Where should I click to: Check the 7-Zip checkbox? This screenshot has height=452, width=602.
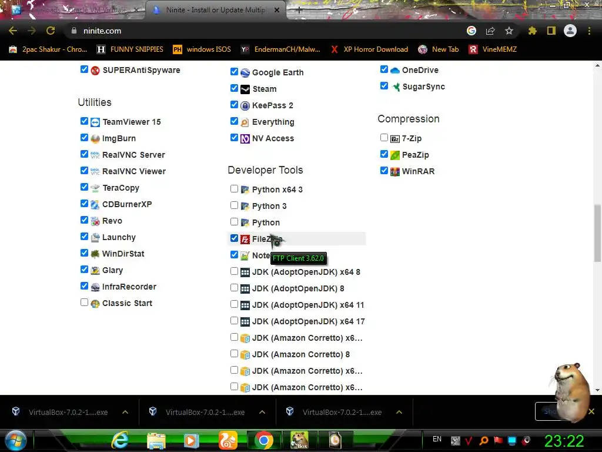(x=384, y=138)
